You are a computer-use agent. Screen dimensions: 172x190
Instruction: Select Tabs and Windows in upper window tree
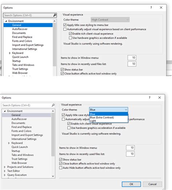tap(23, 65)
